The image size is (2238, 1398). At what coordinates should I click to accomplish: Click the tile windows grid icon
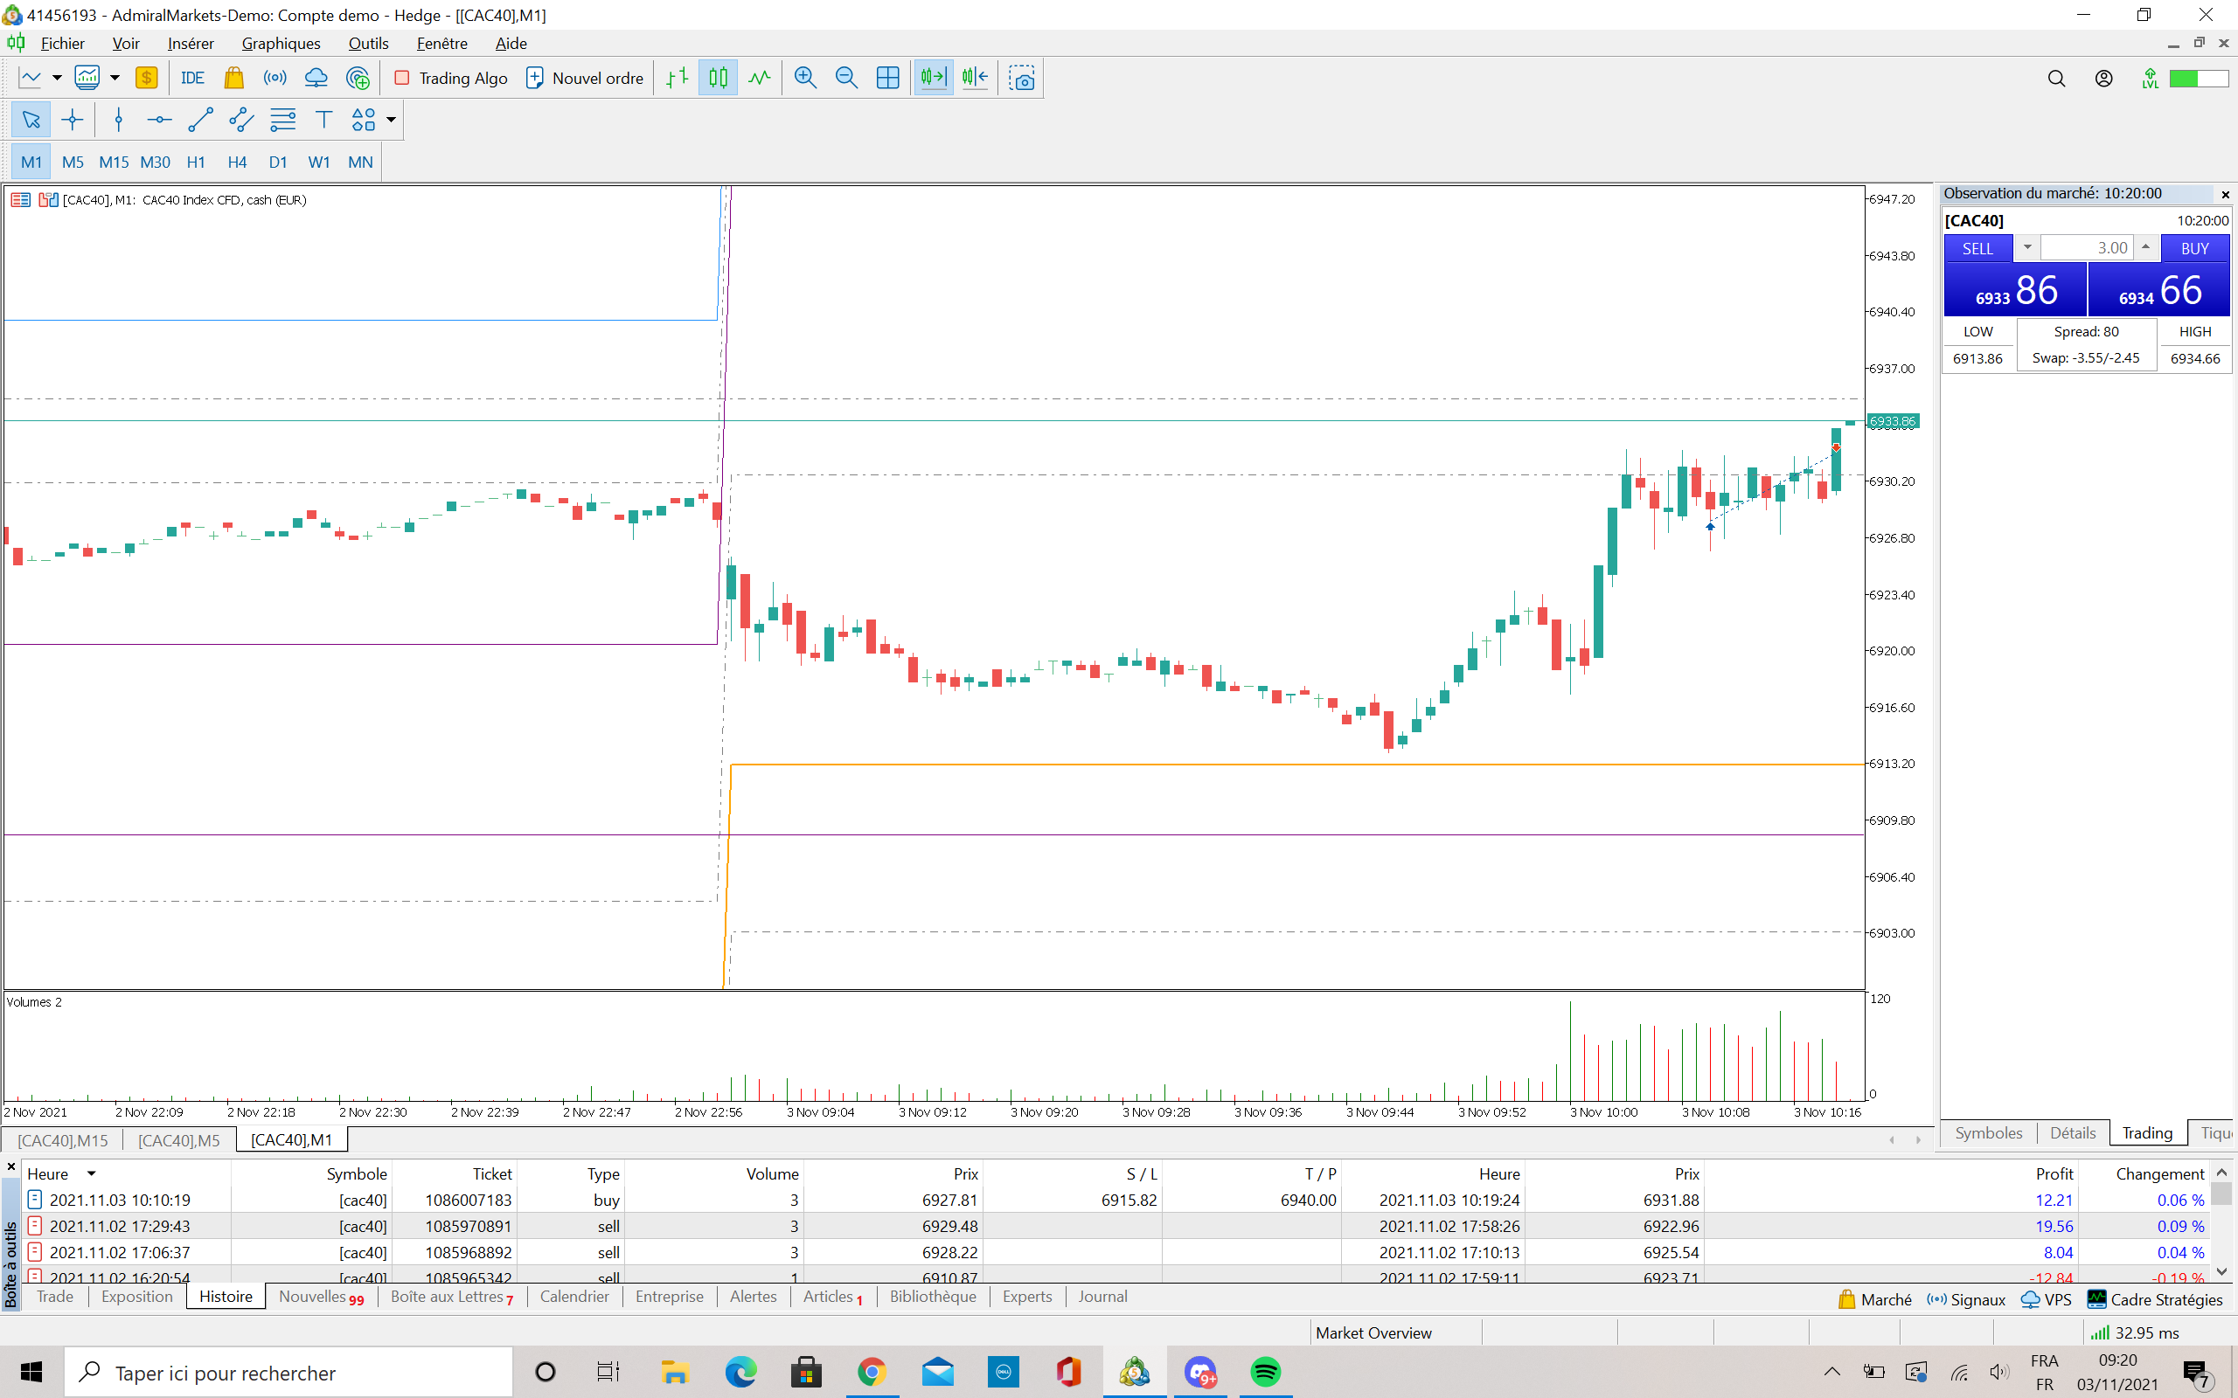886,79
